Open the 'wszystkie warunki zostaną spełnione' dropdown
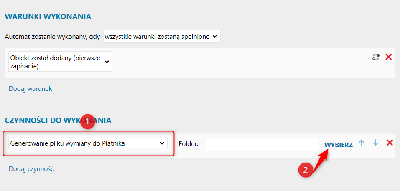 coord(162,37)
